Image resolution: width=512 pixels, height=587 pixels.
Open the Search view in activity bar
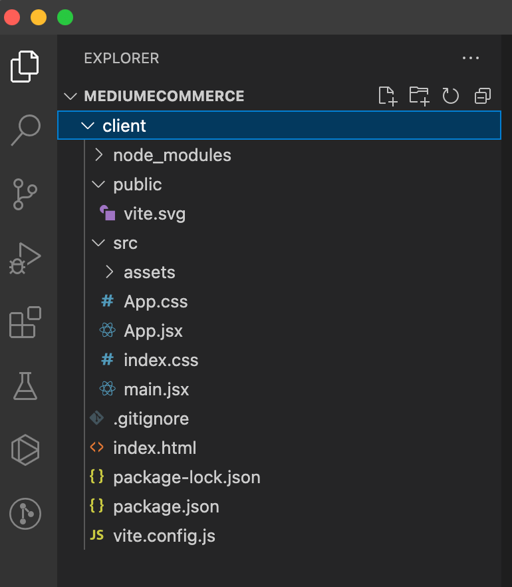click(25, 130)
